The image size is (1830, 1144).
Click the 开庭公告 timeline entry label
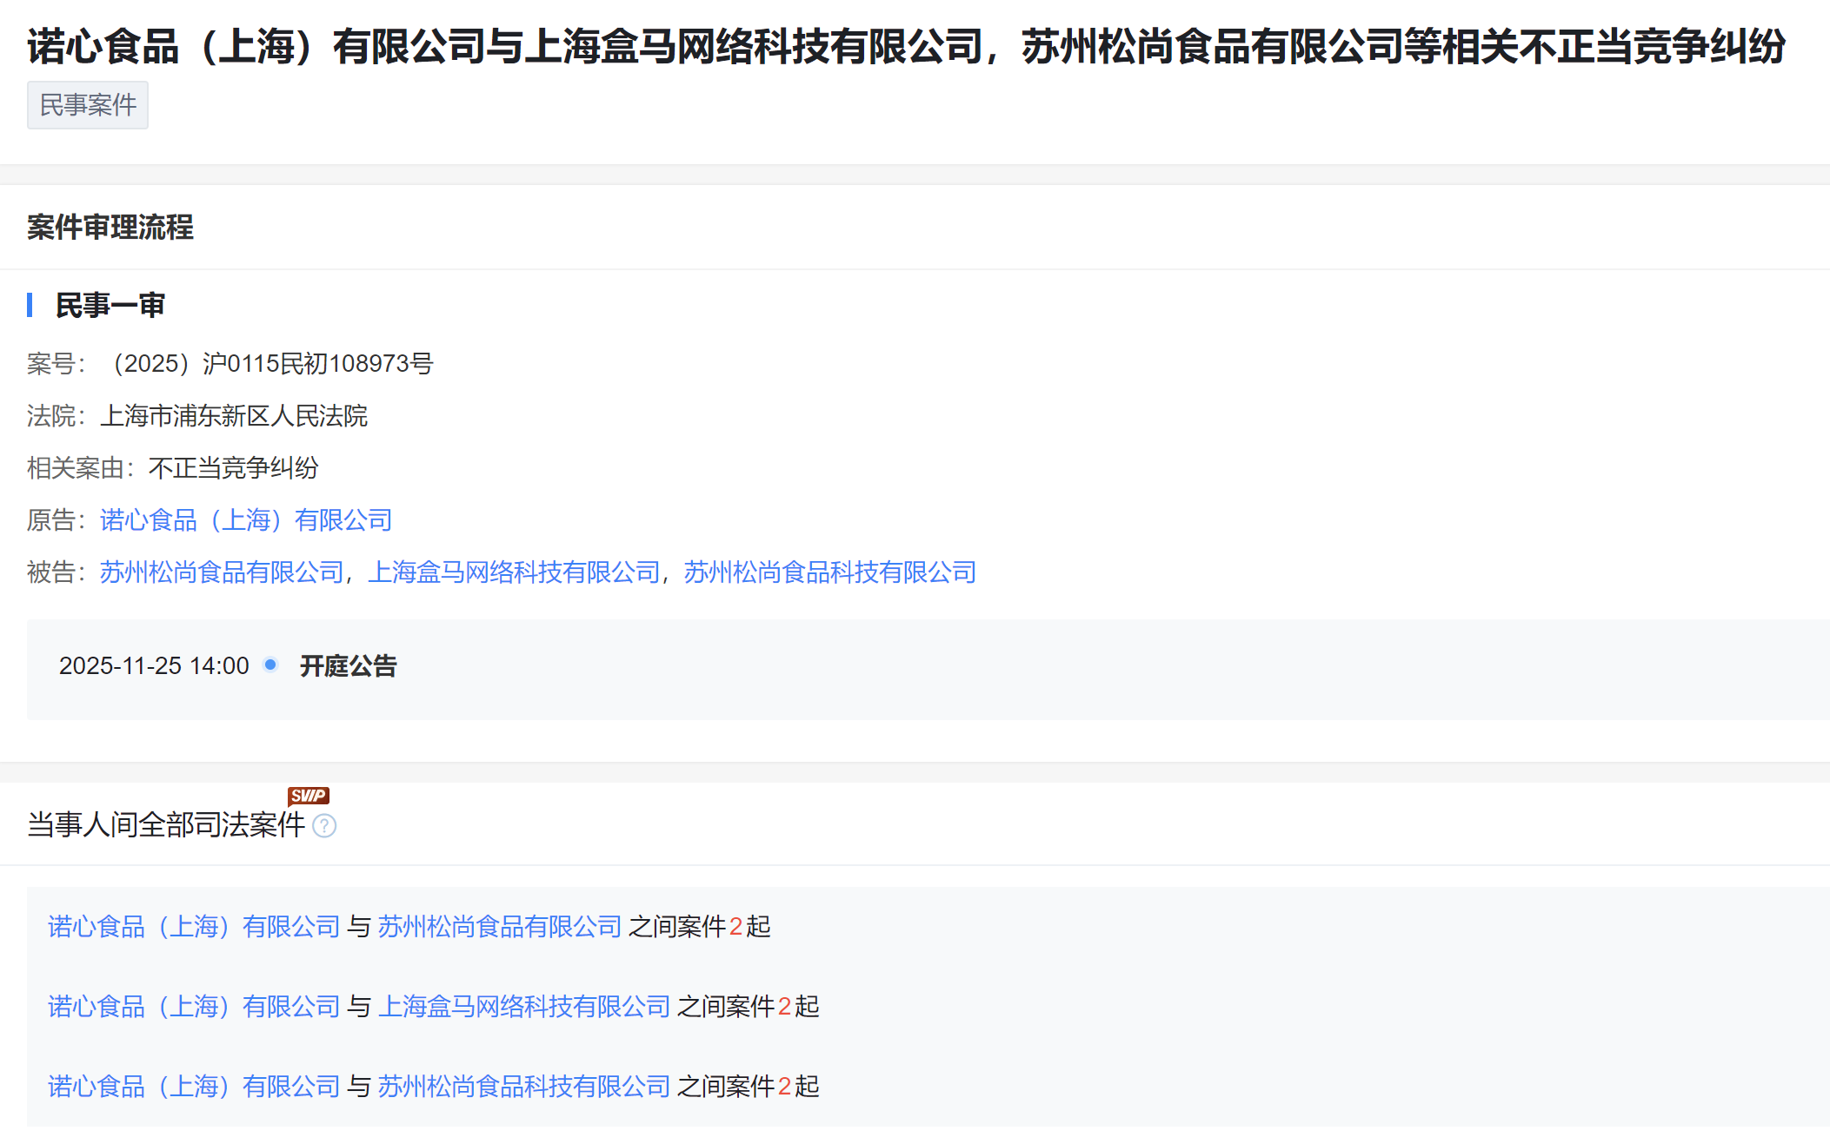(348, 666)
